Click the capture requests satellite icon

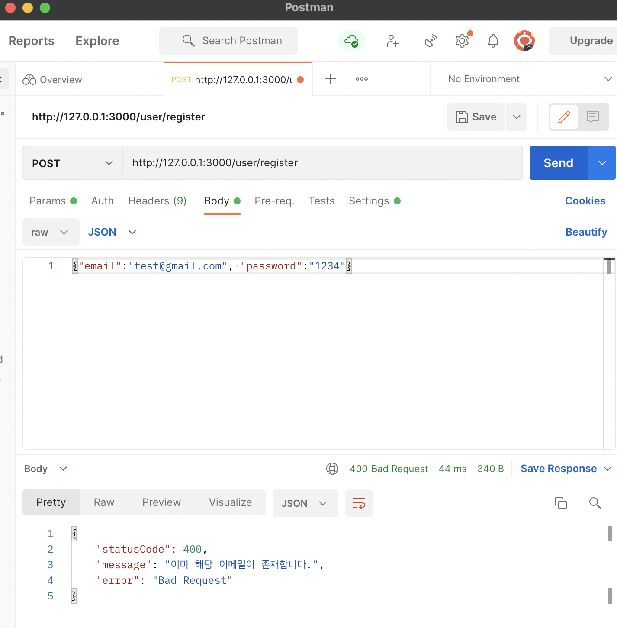pos(431,41)
